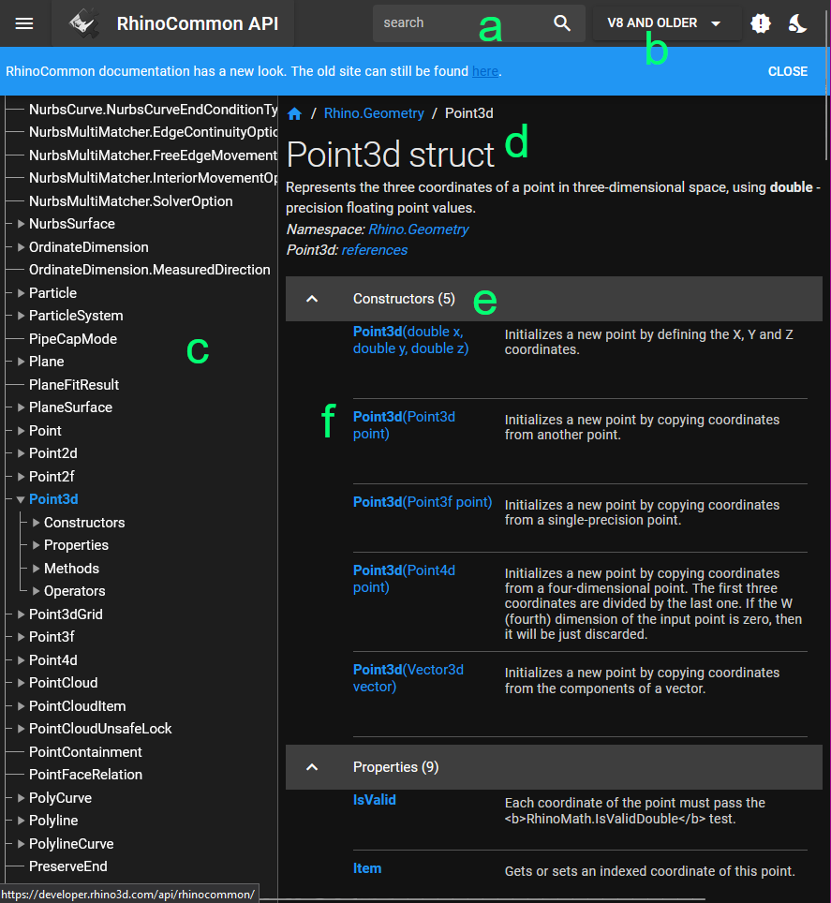The image size is (831, 903).
Task: Click the home breadcrumb icon
Action: click(x=294, y=113)
